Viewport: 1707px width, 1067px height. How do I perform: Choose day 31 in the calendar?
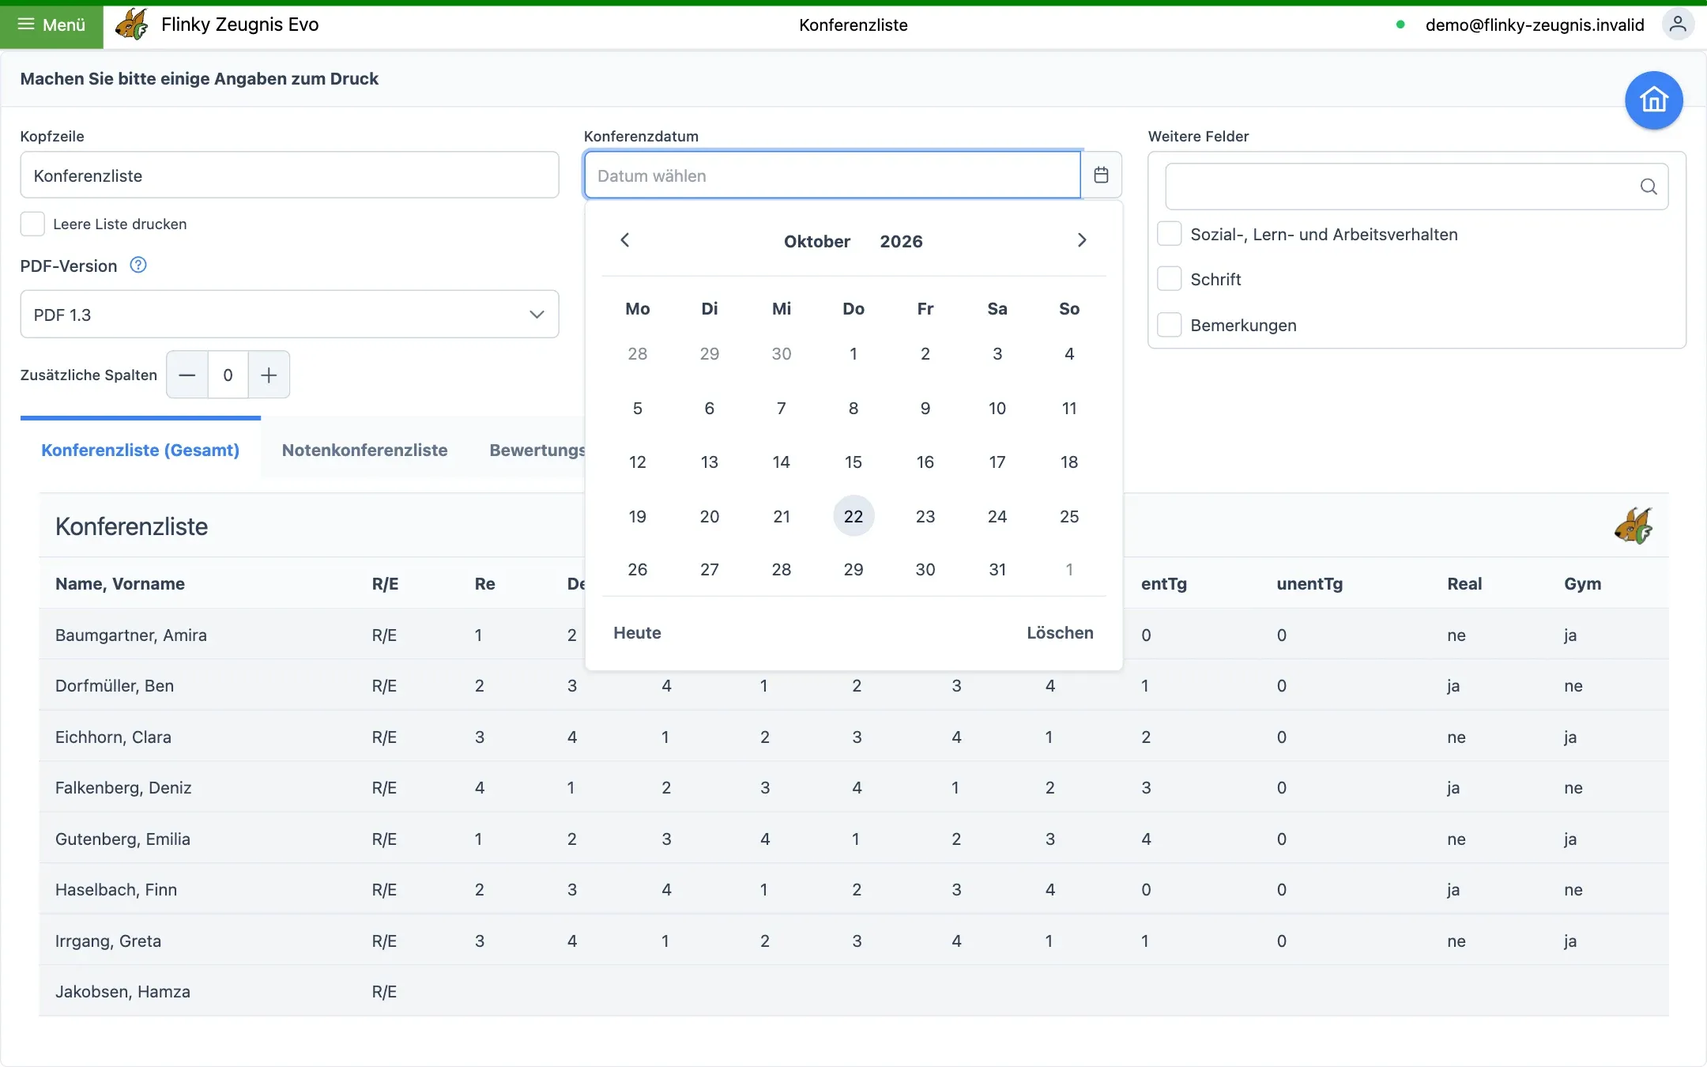997,569
